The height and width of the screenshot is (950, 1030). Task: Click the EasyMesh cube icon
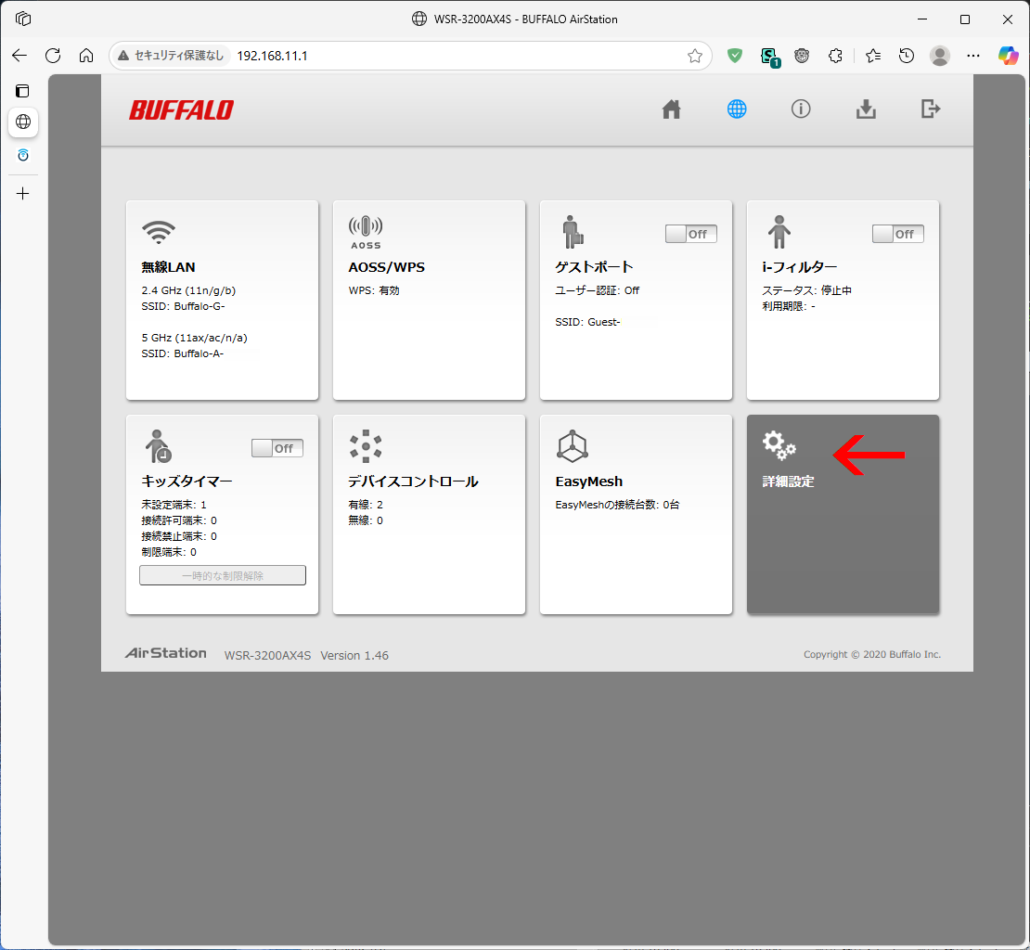[x=573, y=446]
